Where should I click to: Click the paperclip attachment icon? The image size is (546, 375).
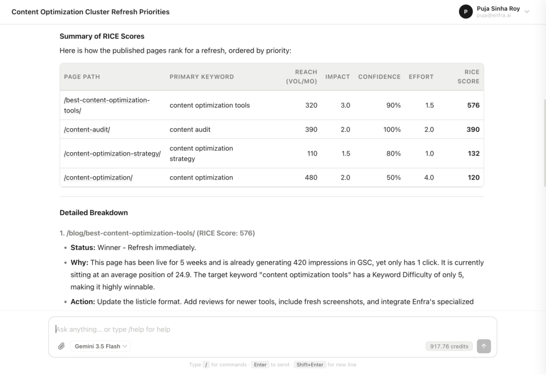(x=61, y=346)
